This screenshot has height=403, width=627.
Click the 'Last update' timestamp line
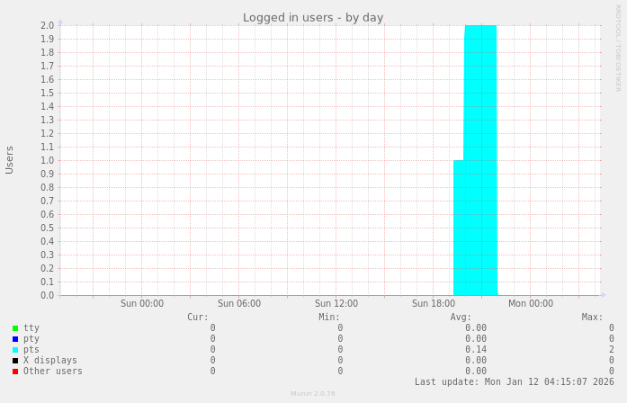pos(515,381)
